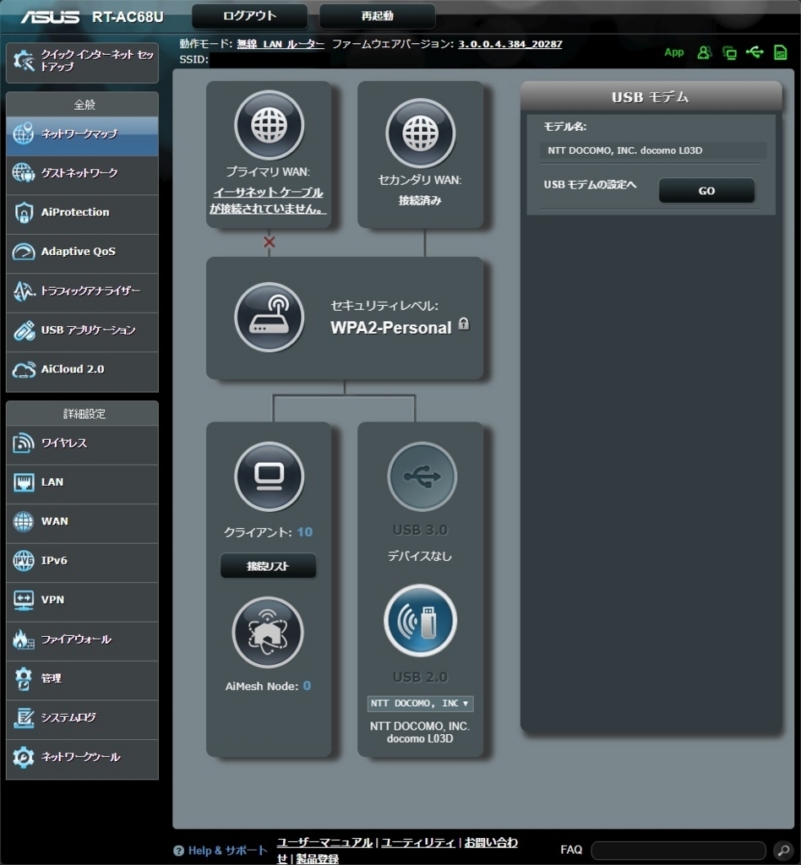Click the USB status icon in header

pos(755,52)
